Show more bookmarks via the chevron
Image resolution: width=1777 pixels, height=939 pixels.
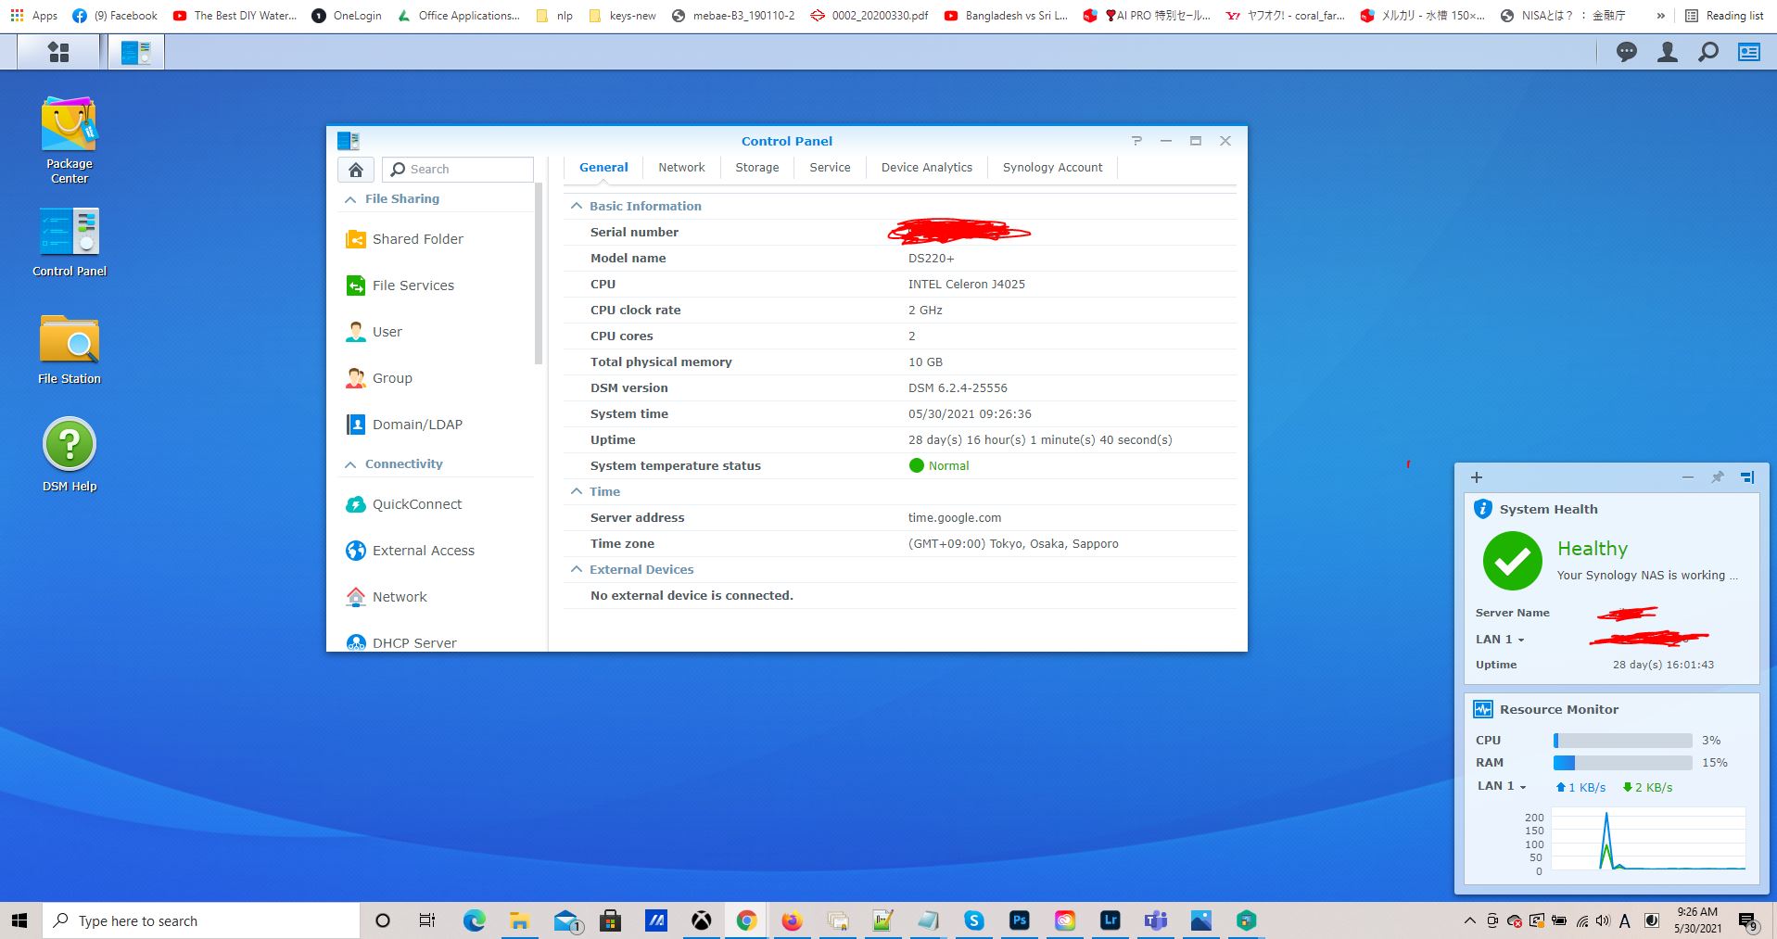click(x=1660, y=16)
